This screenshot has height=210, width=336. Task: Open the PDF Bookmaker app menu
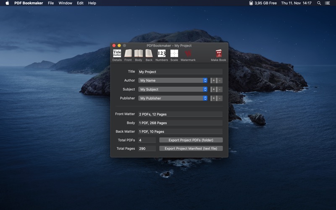click(x=29, y=3)
